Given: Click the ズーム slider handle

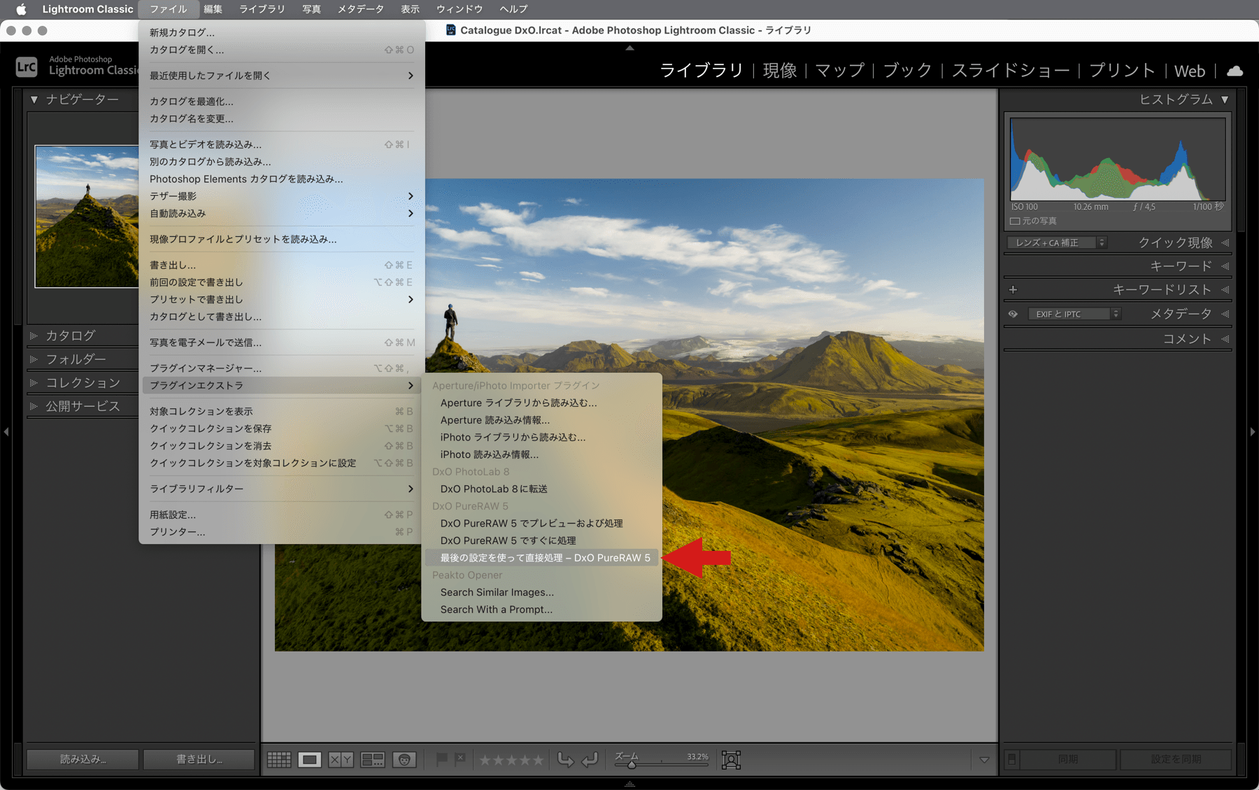Looking at the screenshot, I should (632, 765).
